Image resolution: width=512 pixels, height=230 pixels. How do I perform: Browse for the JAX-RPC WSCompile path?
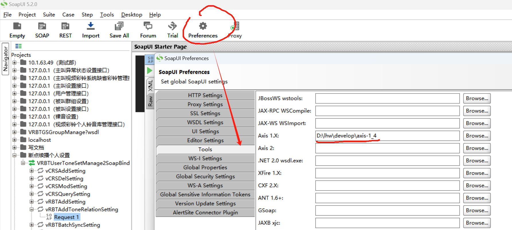click(x=477, y=111)
